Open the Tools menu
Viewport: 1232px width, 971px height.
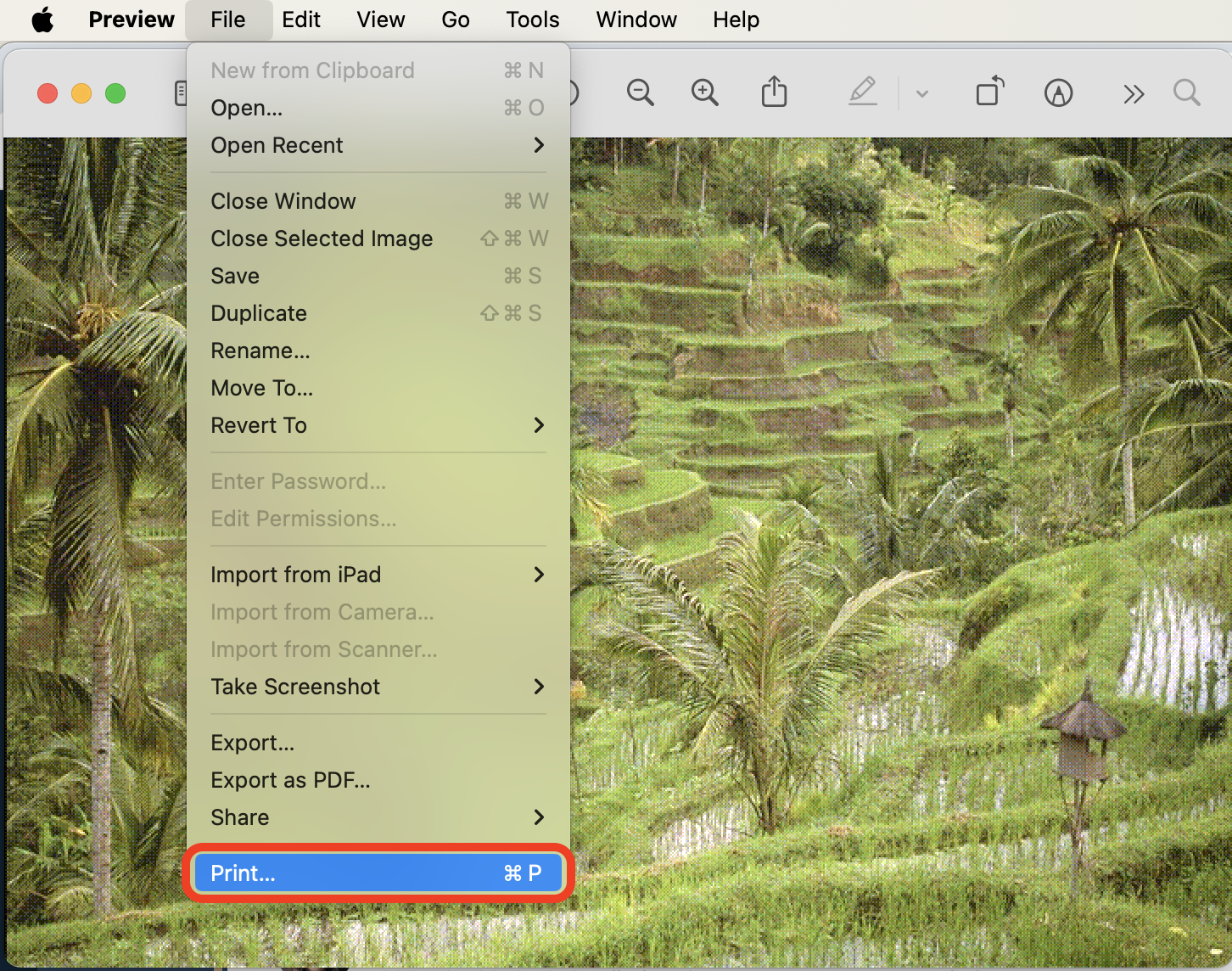pos(532,19)
